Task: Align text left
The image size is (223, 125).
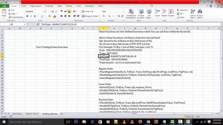Action: (x=62, y=16)
